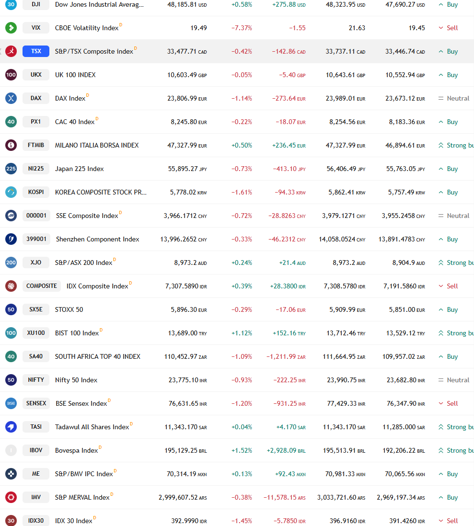Open the SX5E ticker badge
This screenshot has height=526, width=474.
coord(36,309)
